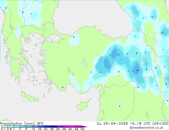Click the 35–40 mm legend color swatch
Viewport: 169px width, 130px height.
pos(66,127)
